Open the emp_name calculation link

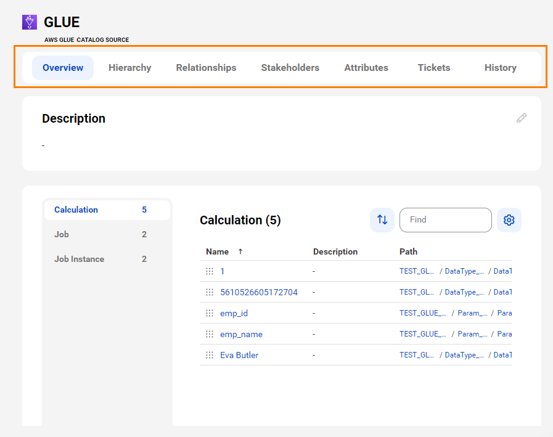pos(241,334)
